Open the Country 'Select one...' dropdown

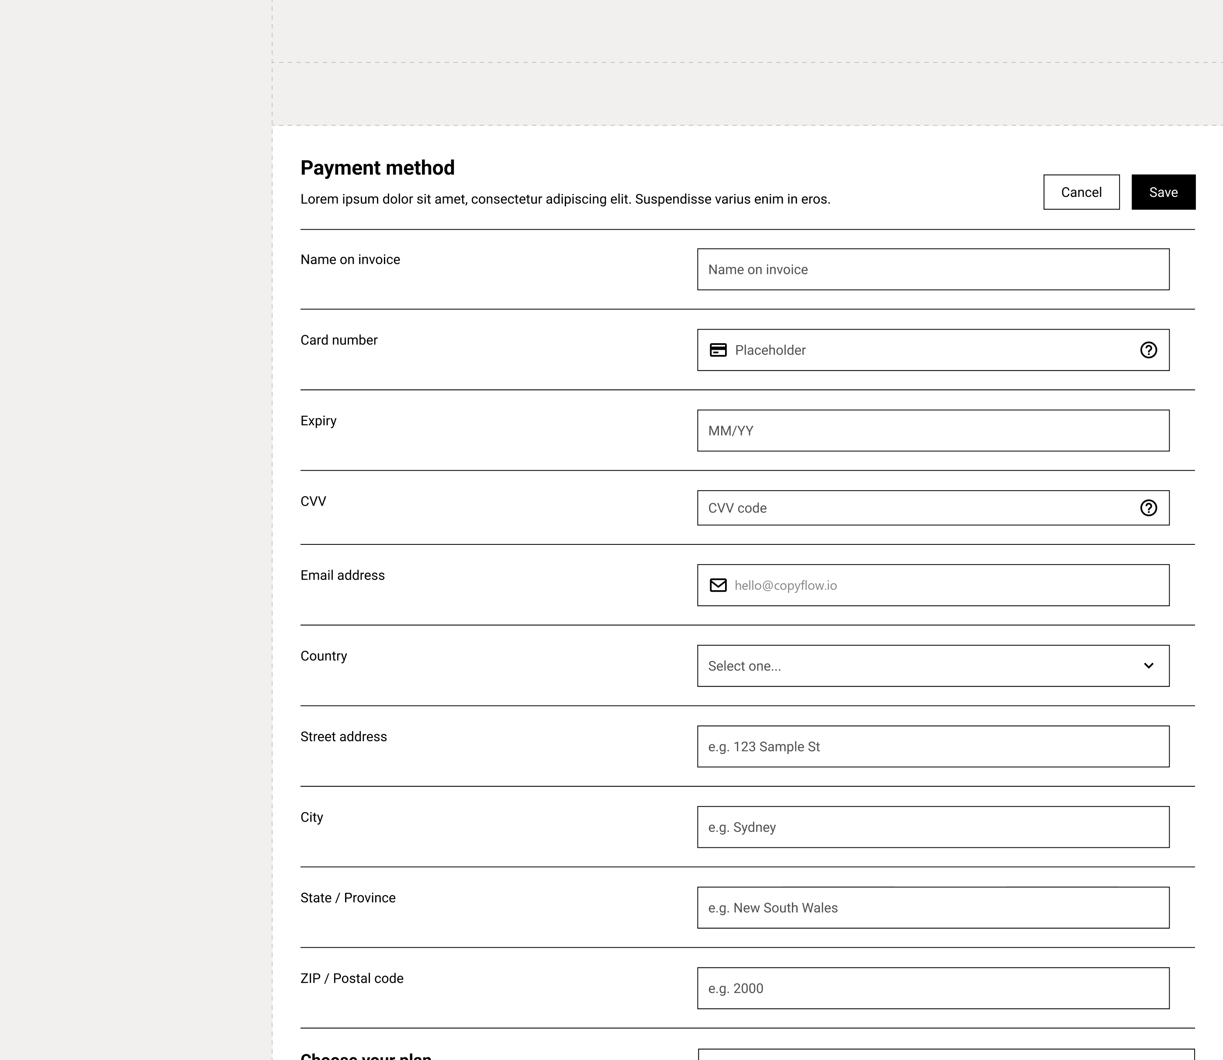pyautogui.click(x=933, y=666)
